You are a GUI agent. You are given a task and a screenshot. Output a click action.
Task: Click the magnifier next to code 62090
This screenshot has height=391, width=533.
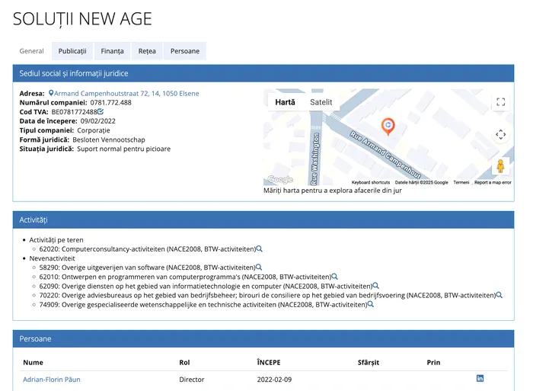(375, 286)
